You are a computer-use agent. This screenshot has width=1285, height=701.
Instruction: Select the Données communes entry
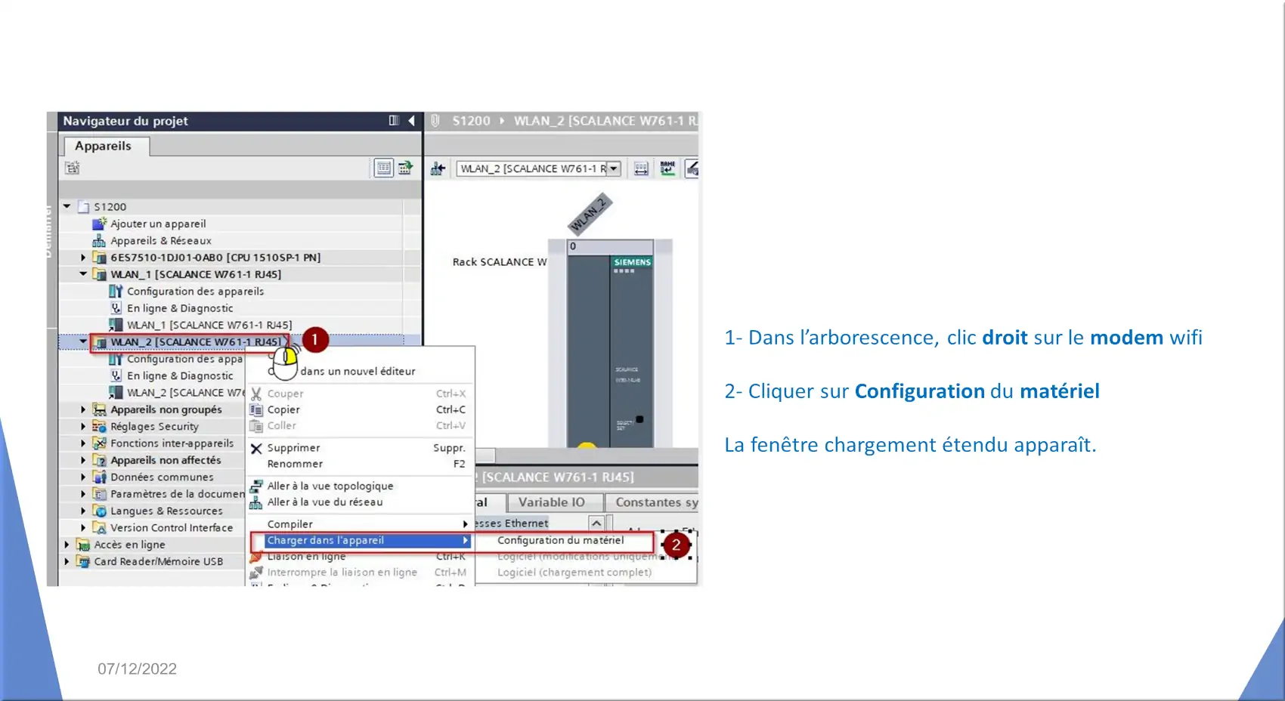[162, 477]
